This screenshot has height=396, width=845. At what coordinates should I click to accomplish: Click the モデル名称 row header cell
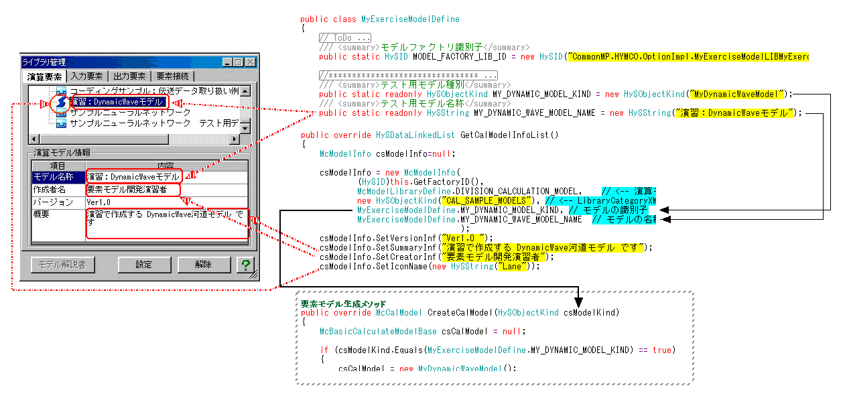[58, 177]
